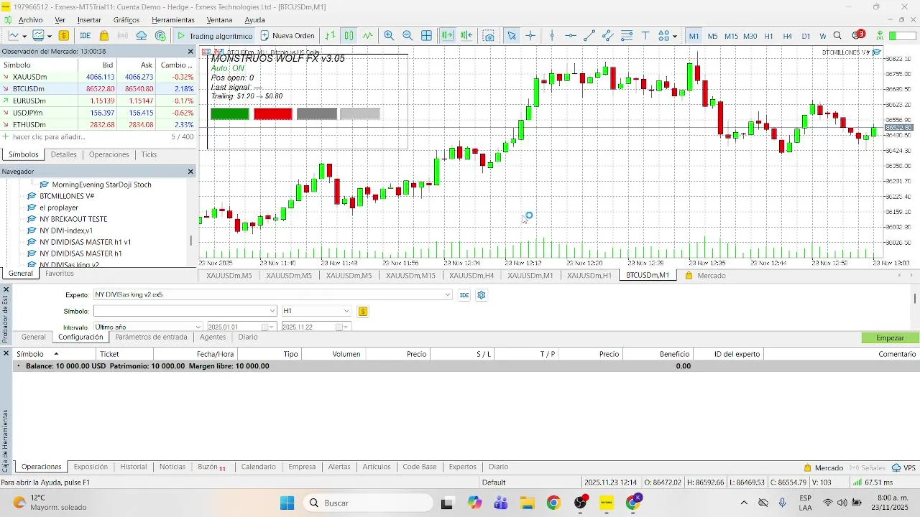The height and width of the screenshot is (517, 920).
Task: Open the Parámetros de entrada tab
Action: point(151,337)
